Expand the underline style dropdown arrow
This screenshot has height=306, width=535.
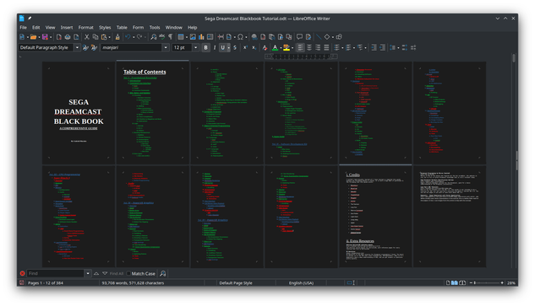click(x=228, y=48)
